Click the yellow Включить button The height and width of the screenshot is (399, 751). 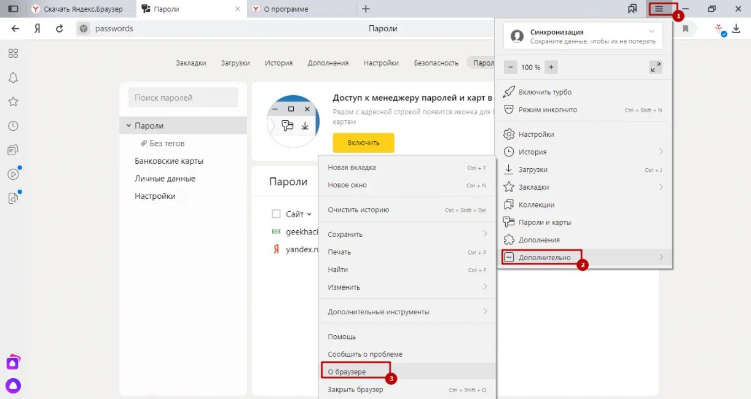click(x=363, y=142)
